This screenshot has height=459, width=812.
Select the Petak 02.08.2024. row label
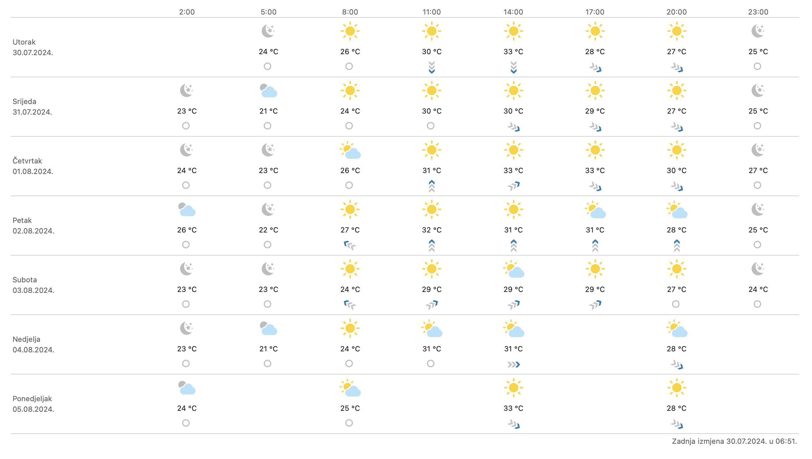click(x=33, y=226)
